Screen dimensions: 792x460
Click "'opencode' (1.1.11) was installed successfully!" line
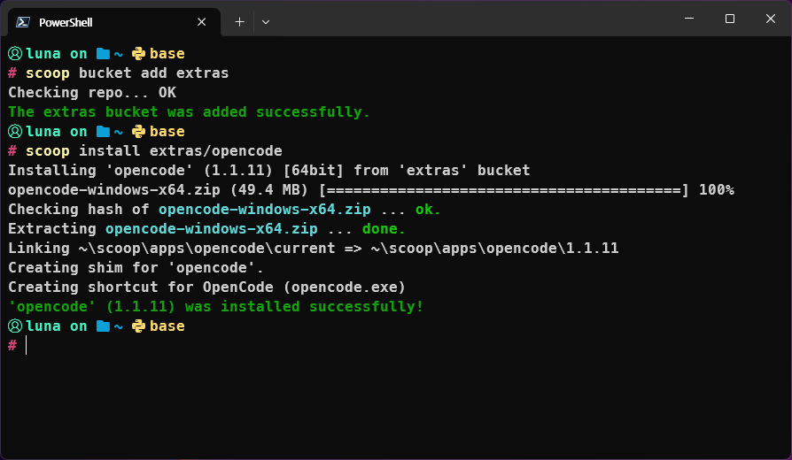pos(215,307)
